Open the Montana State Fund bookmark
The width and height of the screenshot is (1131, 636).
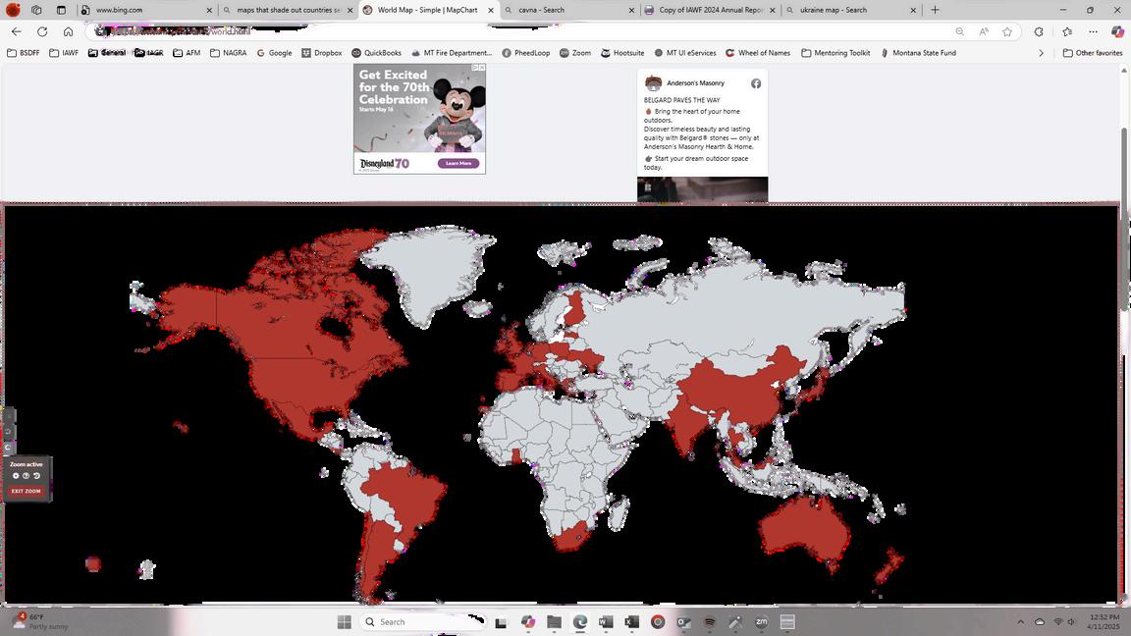coord(918,53)
